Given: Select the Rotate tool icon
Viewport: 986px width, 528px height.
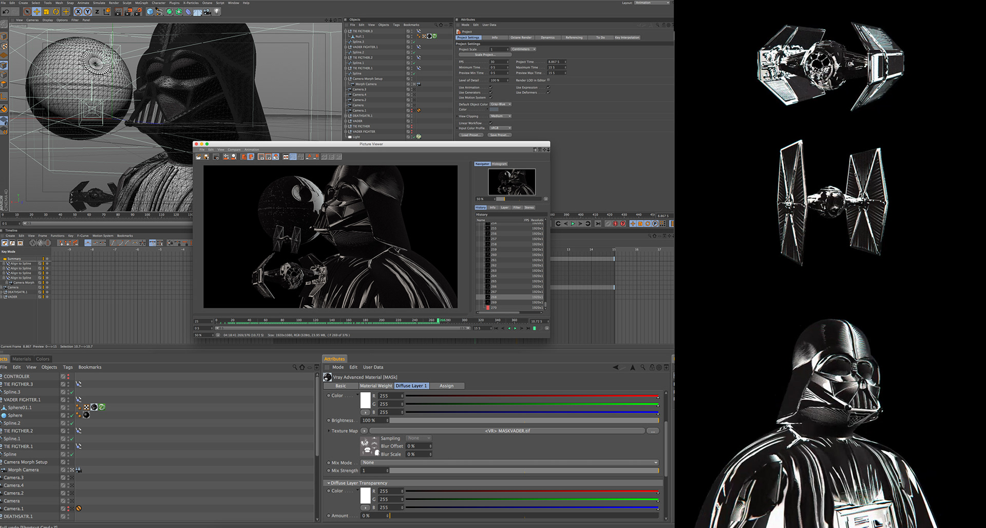Looking at the screenshot, I should [x=56, y=11].
